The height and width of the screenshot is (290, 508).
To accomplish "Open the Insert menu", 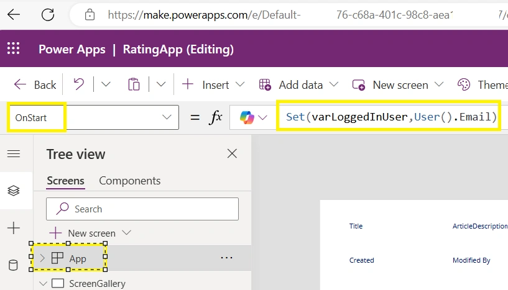I will [213, 85].
